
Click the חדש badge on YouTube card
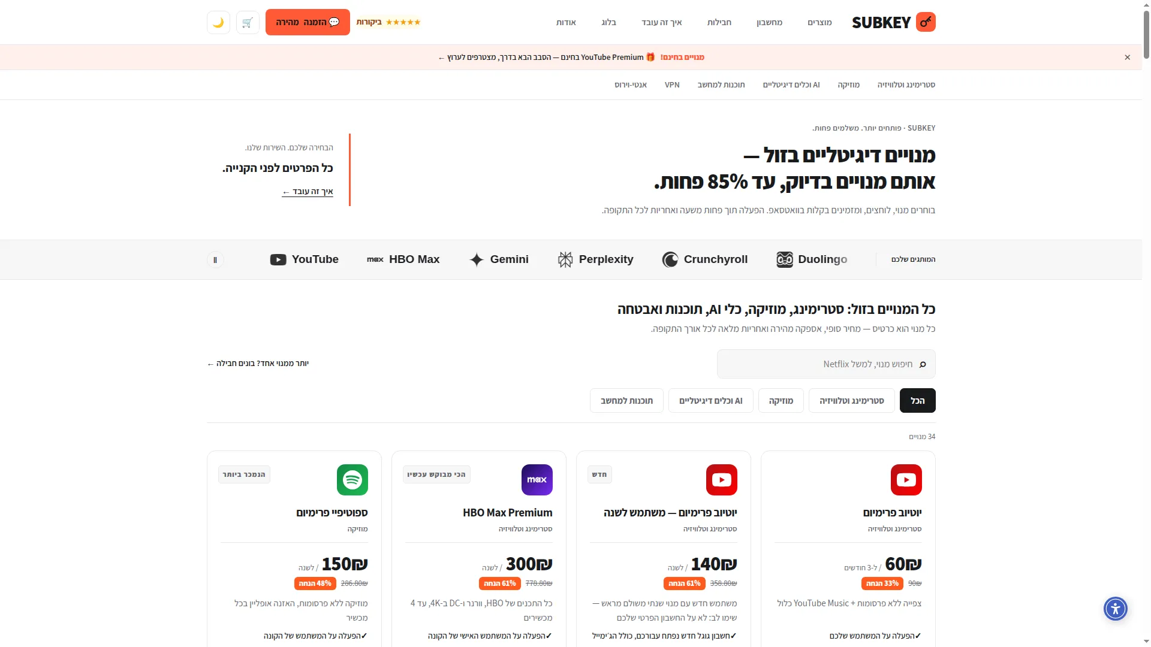pyautogui.click(x=599, y=474)
